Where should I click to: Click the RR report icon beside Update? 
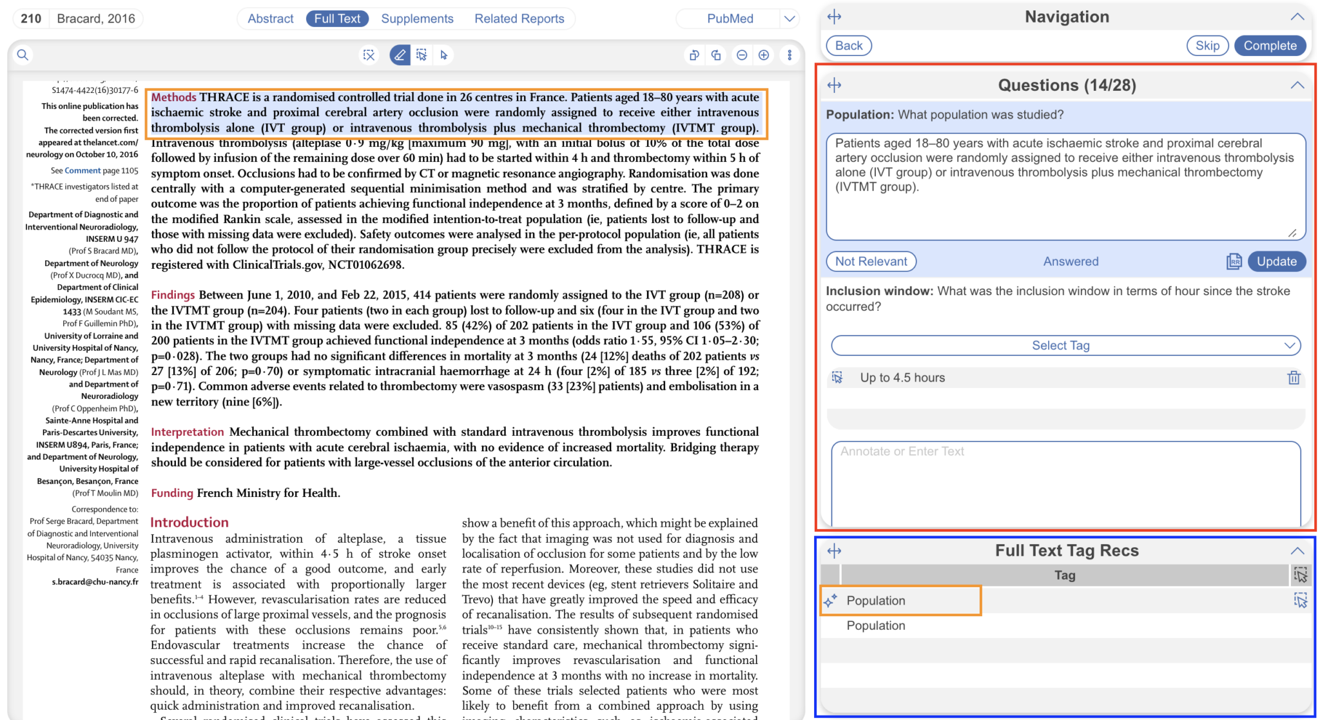[x=1234, y=261]
